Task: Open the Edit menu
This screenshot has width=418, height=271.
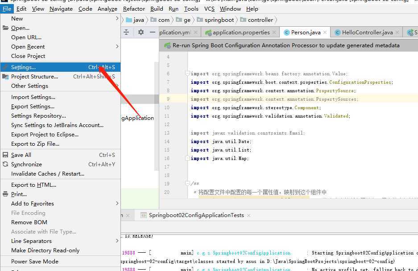Action: click(21, 9)
